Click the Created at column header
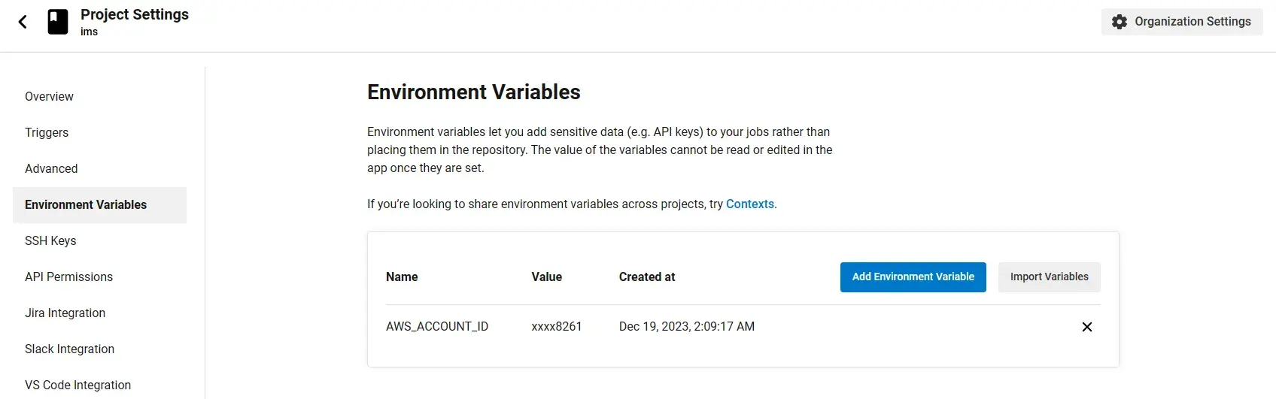 tap(647, 277)
